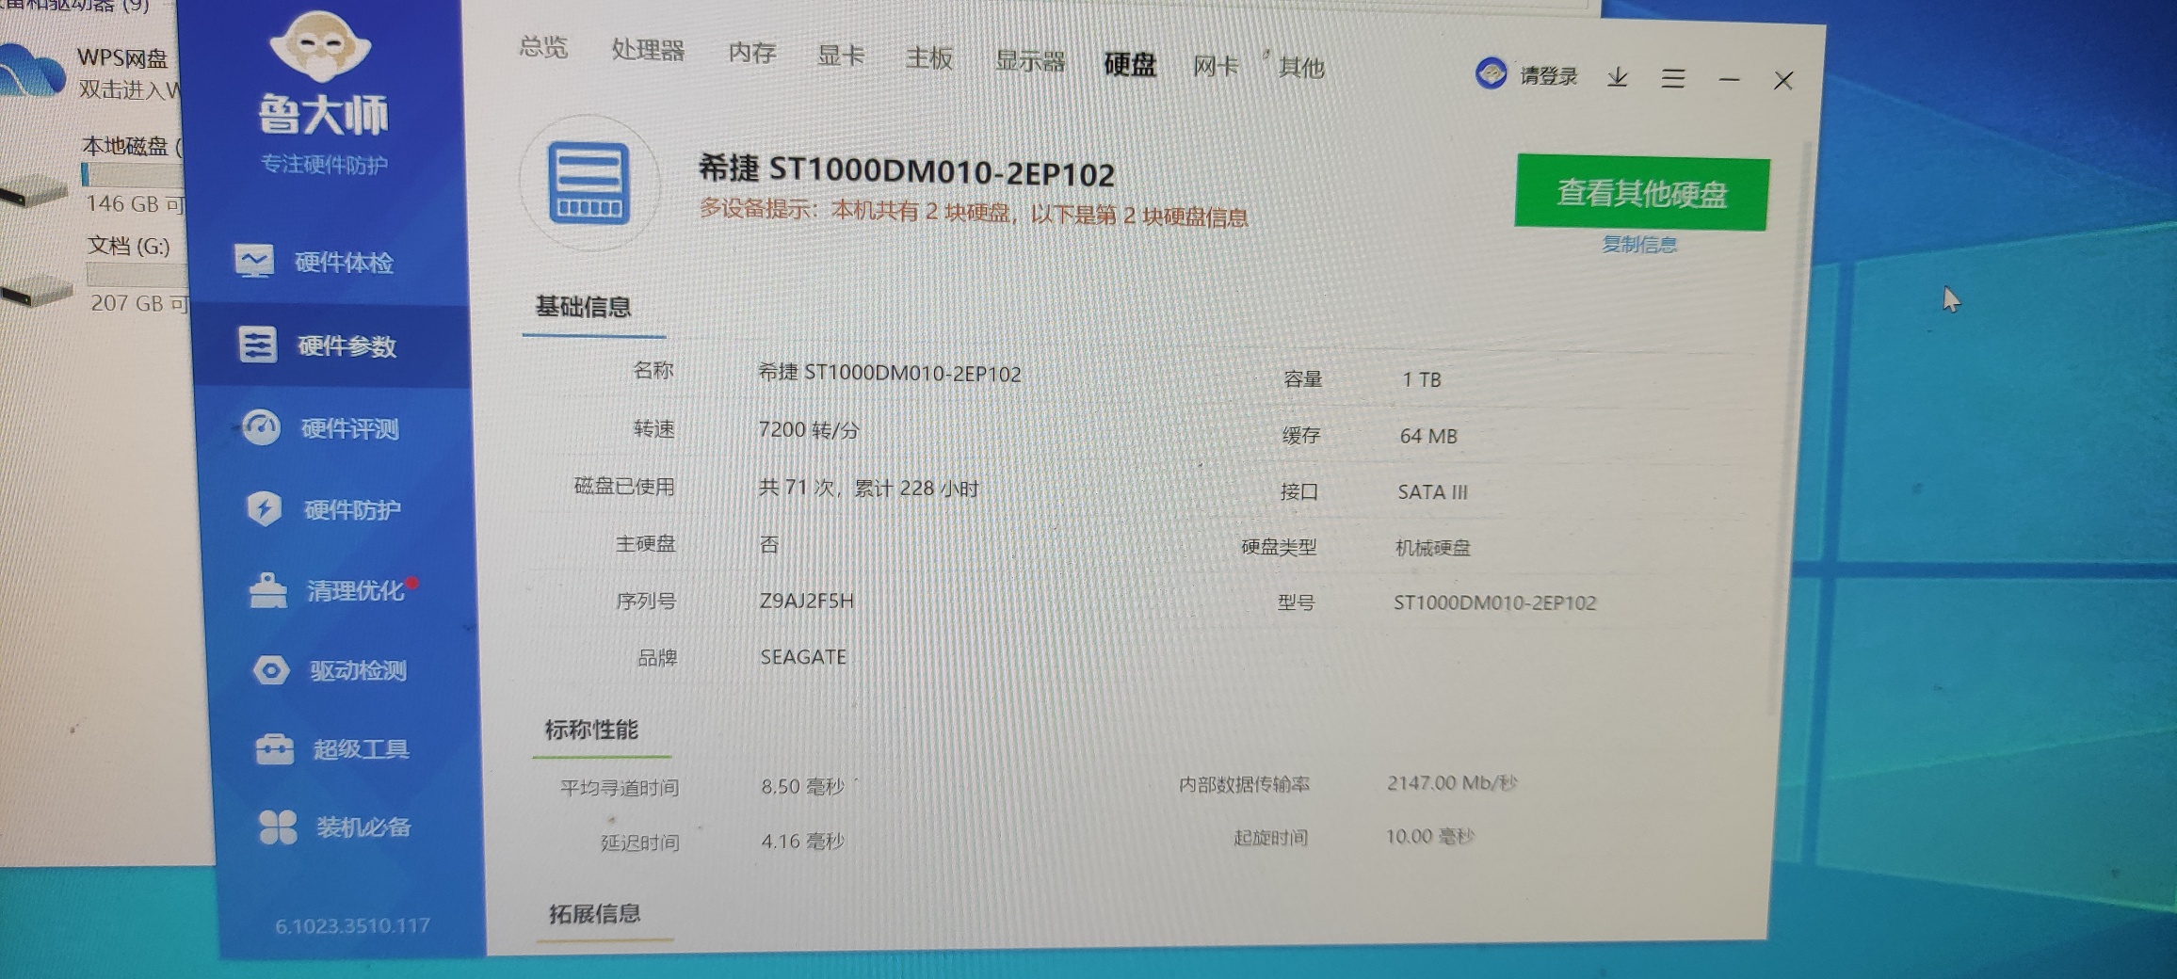Click the hard disk icon beside the drive name
The width and height of the screenshot is (2177, 979).
(x=589, y=184)
